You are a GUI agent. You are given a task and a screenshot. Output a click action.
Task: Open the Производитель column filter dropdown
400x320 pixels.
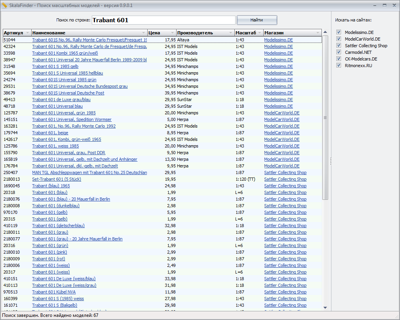[x=231, y=33]
